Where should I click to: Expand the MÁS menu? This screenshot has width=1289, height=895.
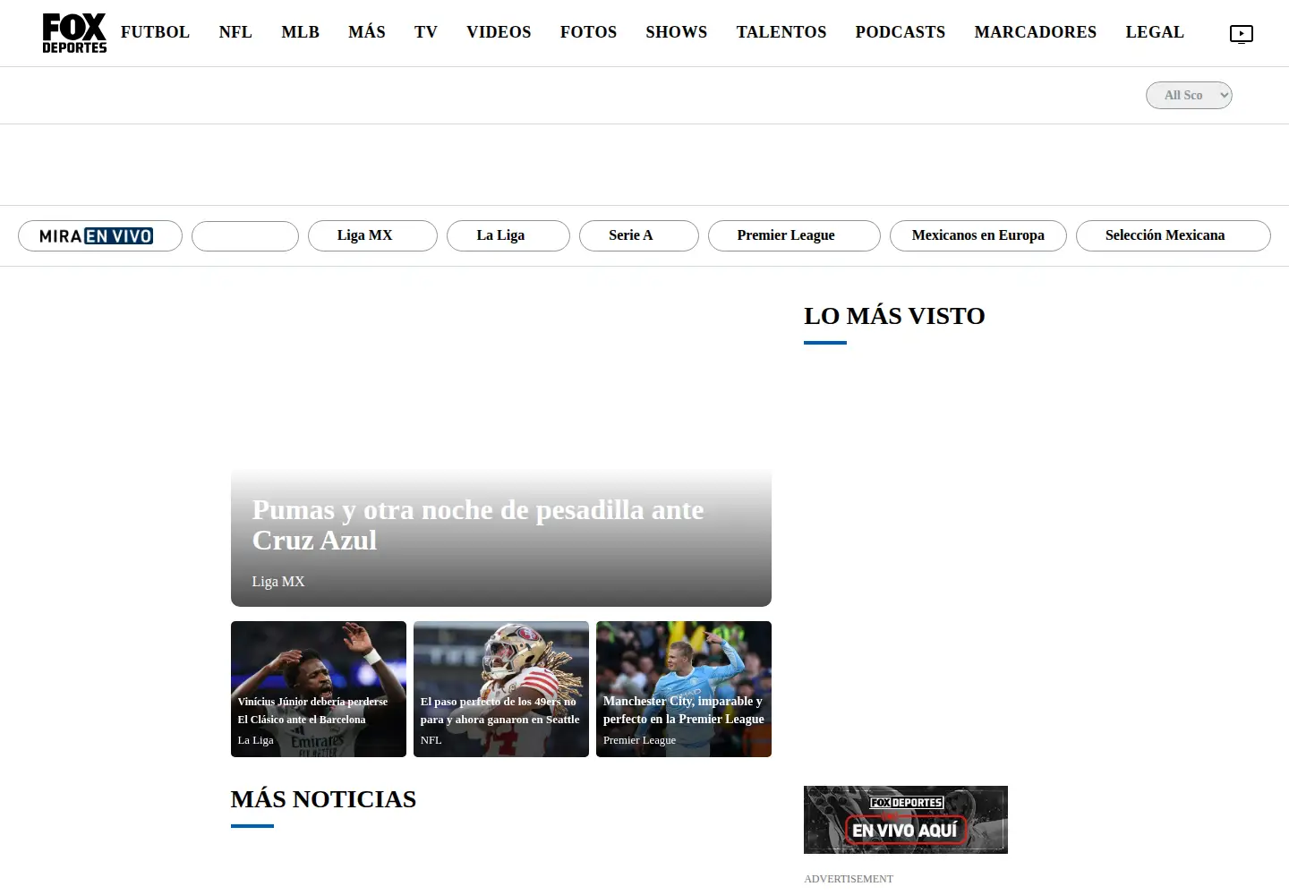pos(367,32)
